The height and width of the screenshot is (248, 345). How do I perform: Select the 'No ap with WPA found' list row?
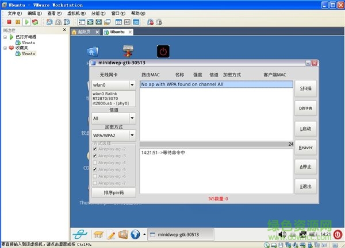(x=216, y=84)
